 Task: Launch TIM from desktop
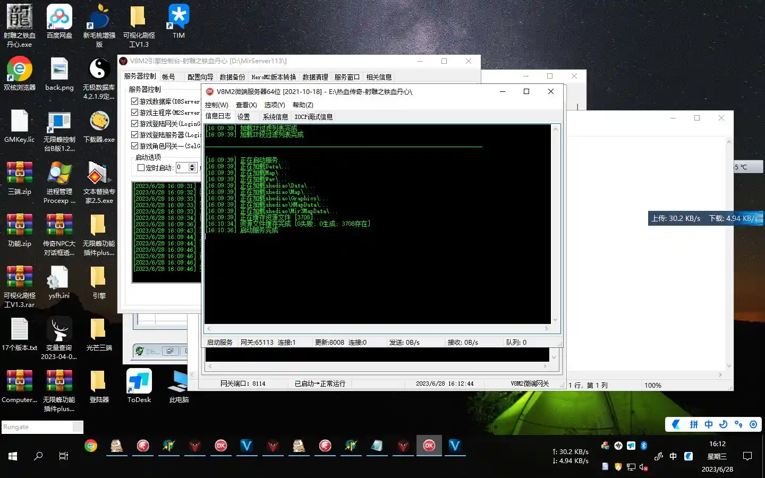tap(178, 22)
